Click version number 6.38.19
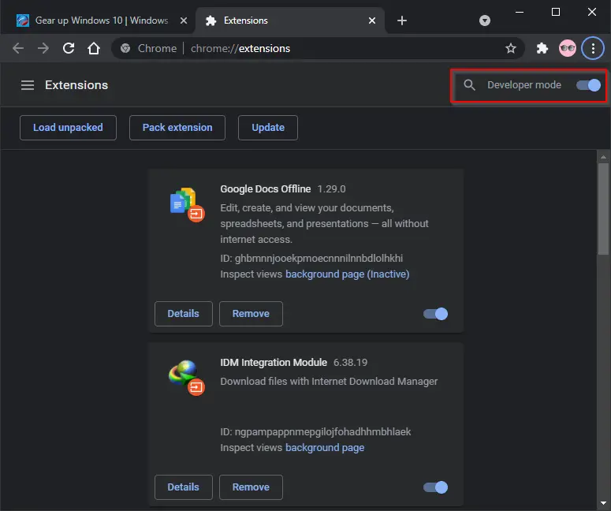The width and height of the screenshot is (611, 511). pos(350,363)
